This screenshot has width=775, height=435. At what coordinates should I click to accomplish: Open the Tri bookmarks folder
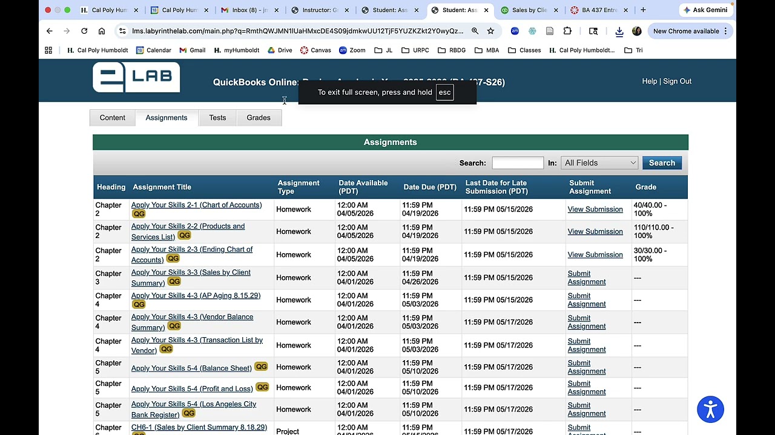(x=634, y=50)
